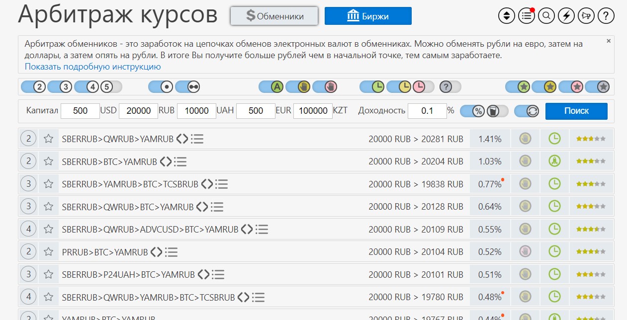This screenshot has height=320, width=627.
Task: Click the green clock icon on 1.41% row
Action: pos(554,139)
